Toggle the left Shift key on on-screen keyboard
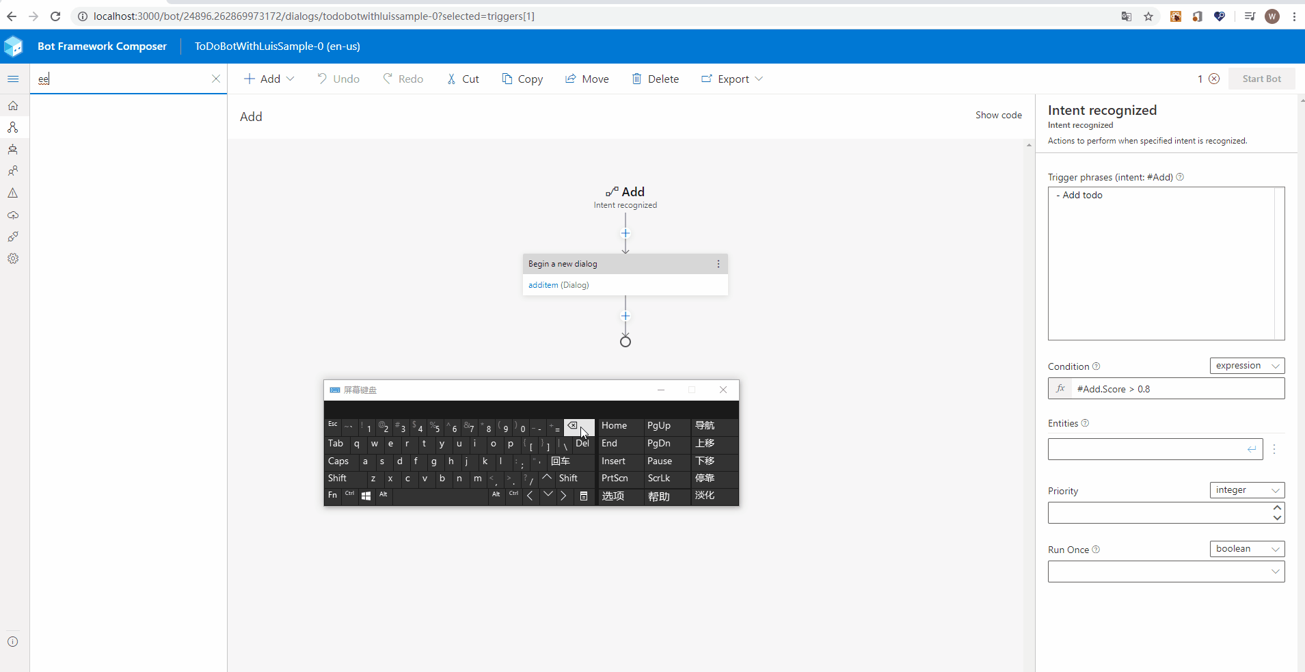The image size is (1305, 672). click(x=344, y=479)
